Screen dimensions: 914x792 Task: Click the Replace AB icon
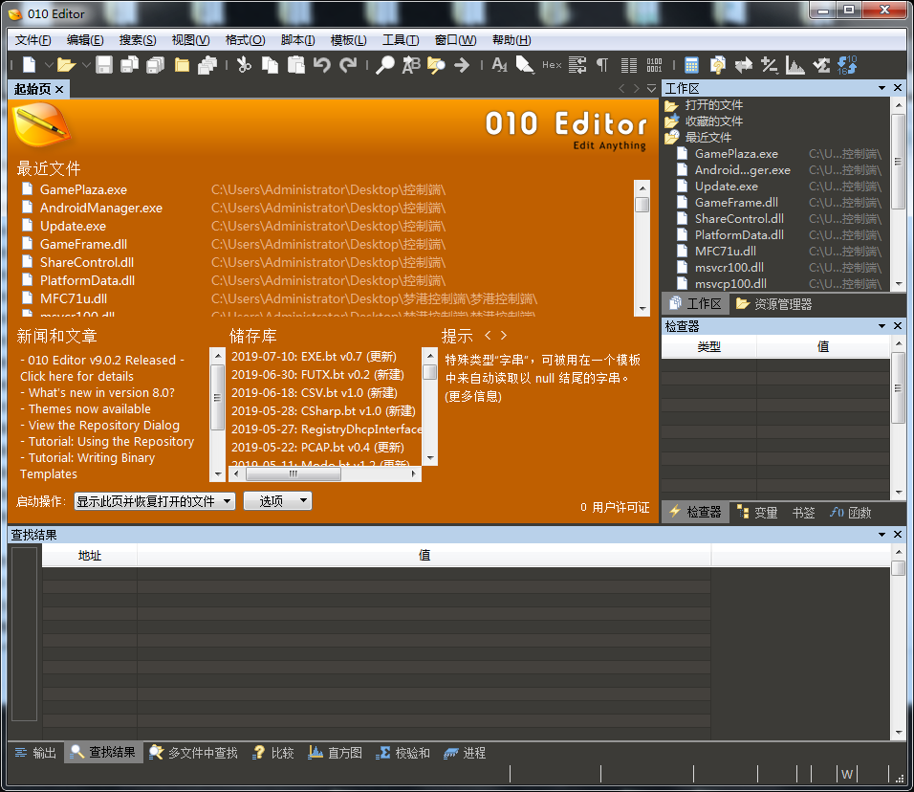[411, 65]
